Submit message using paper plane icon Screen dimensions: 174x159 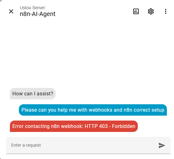[162, 145]
